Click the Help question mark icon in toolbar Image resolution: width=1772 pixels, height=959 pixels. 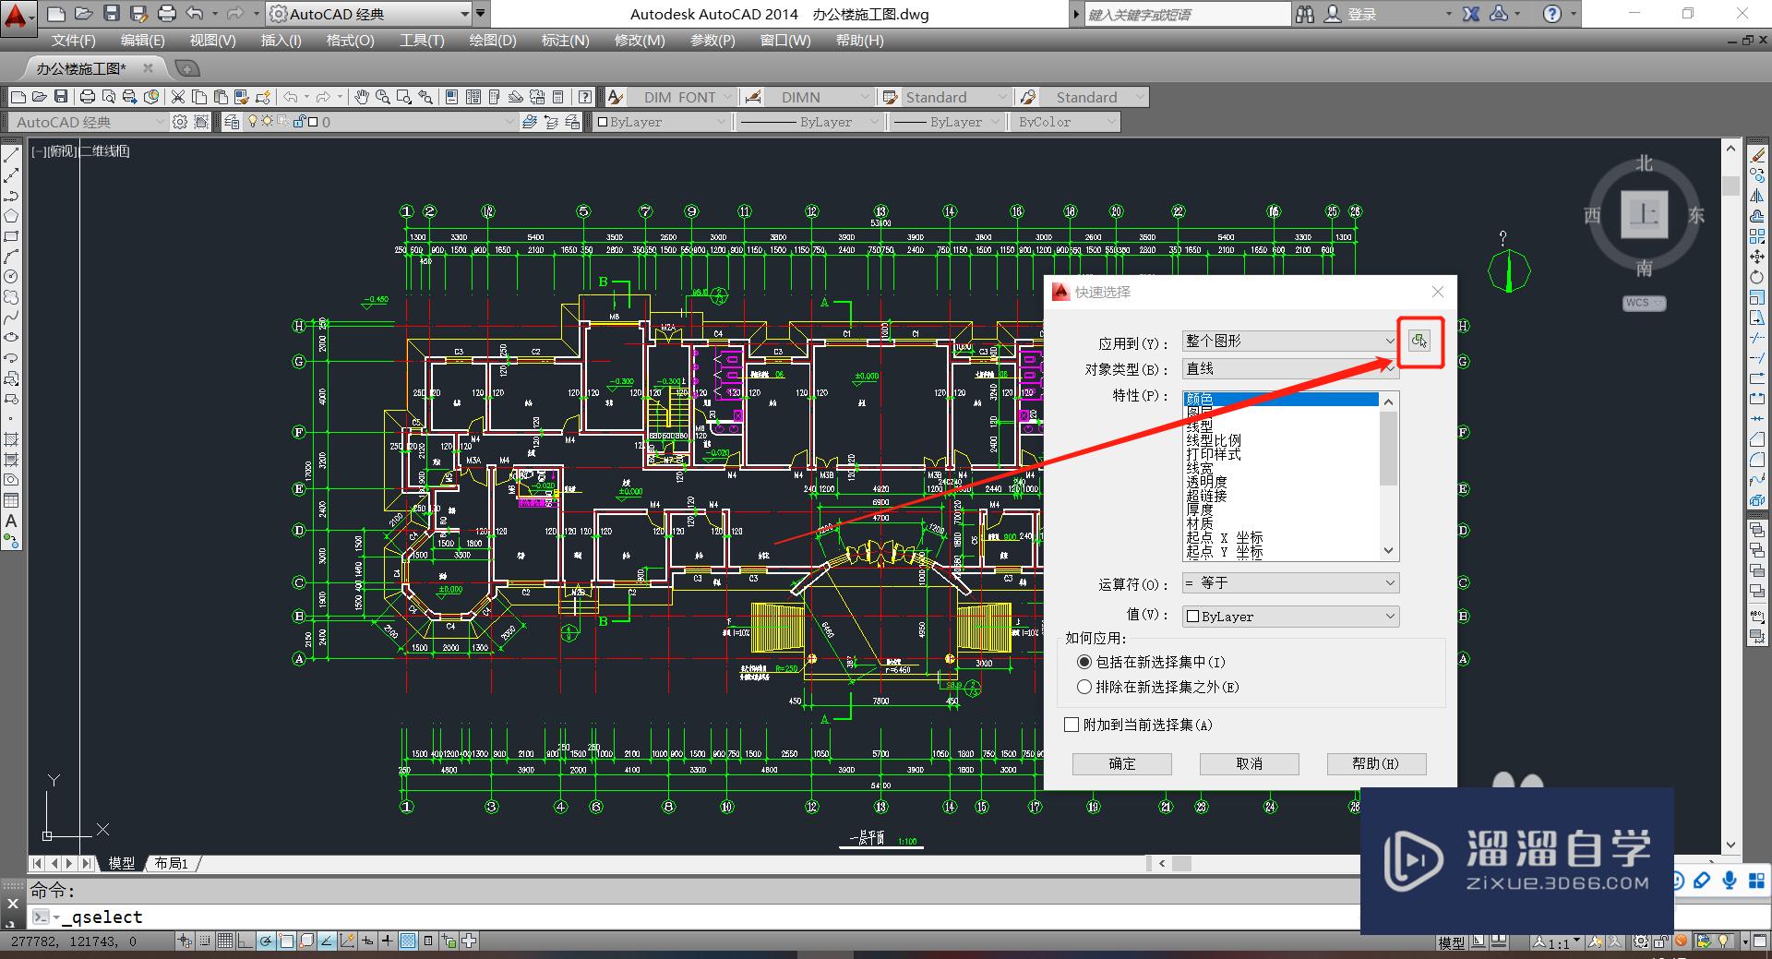pos(585,97)
